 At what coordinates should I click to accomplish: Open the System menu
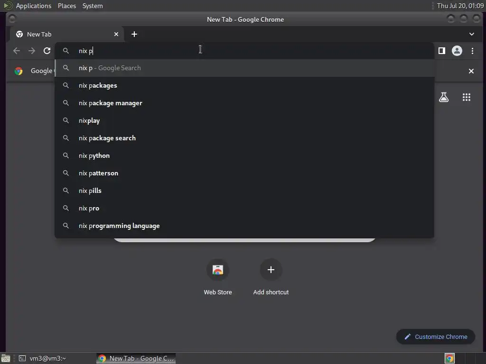click(93, 6)
